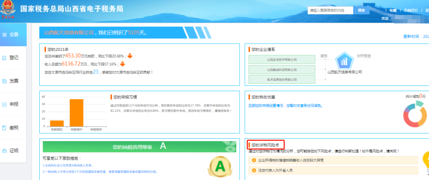
Task: Click the 可享受以下激励措施 heading
Action: click(62, 158)
